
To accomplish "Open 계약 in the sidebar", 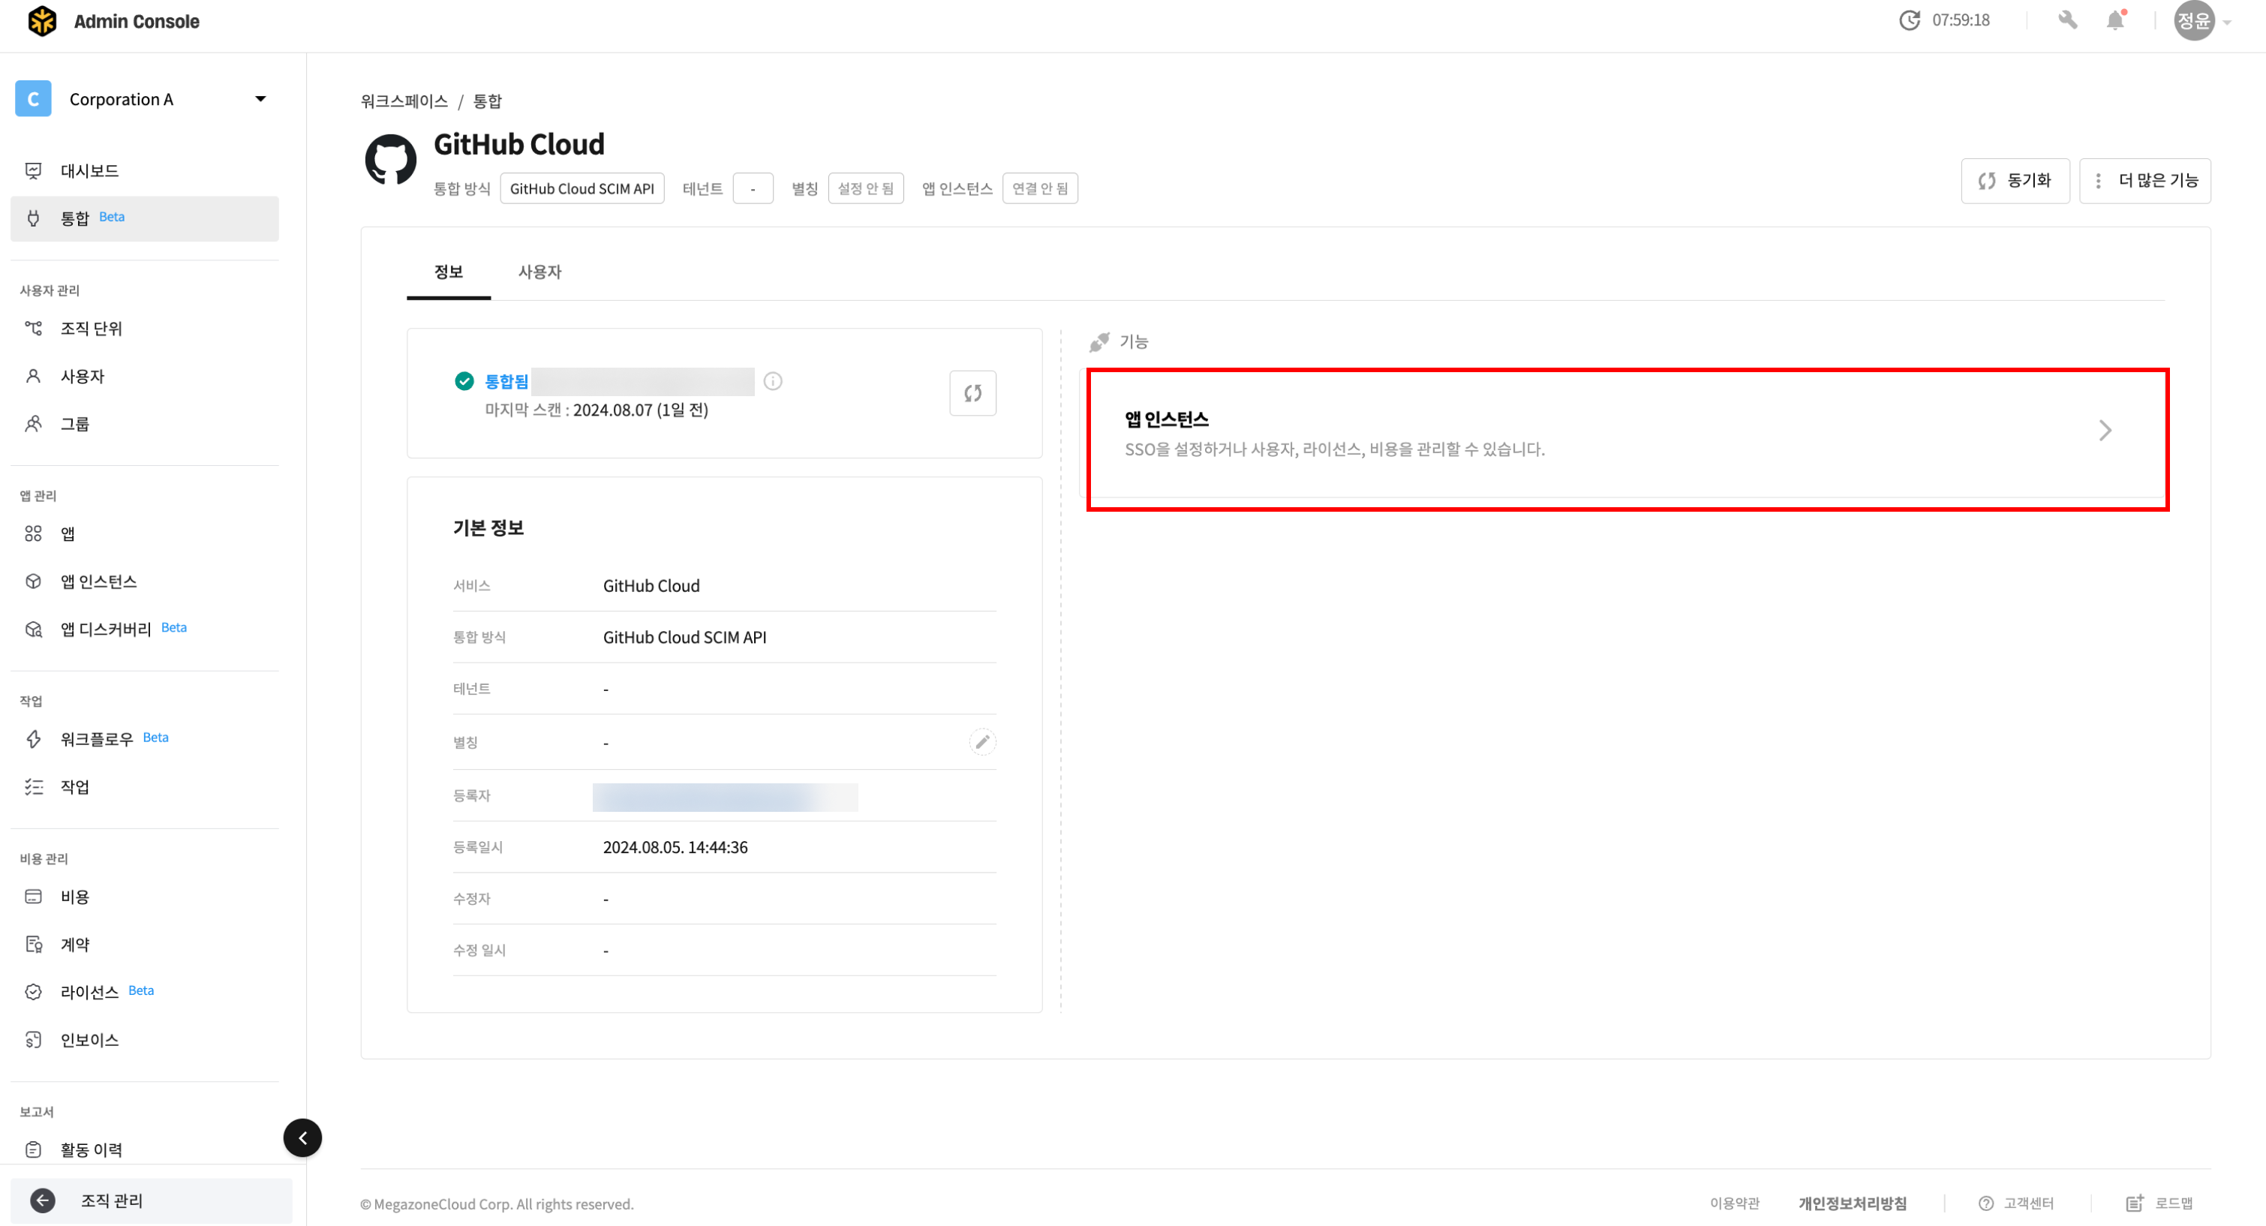I will tap(144, 945).
